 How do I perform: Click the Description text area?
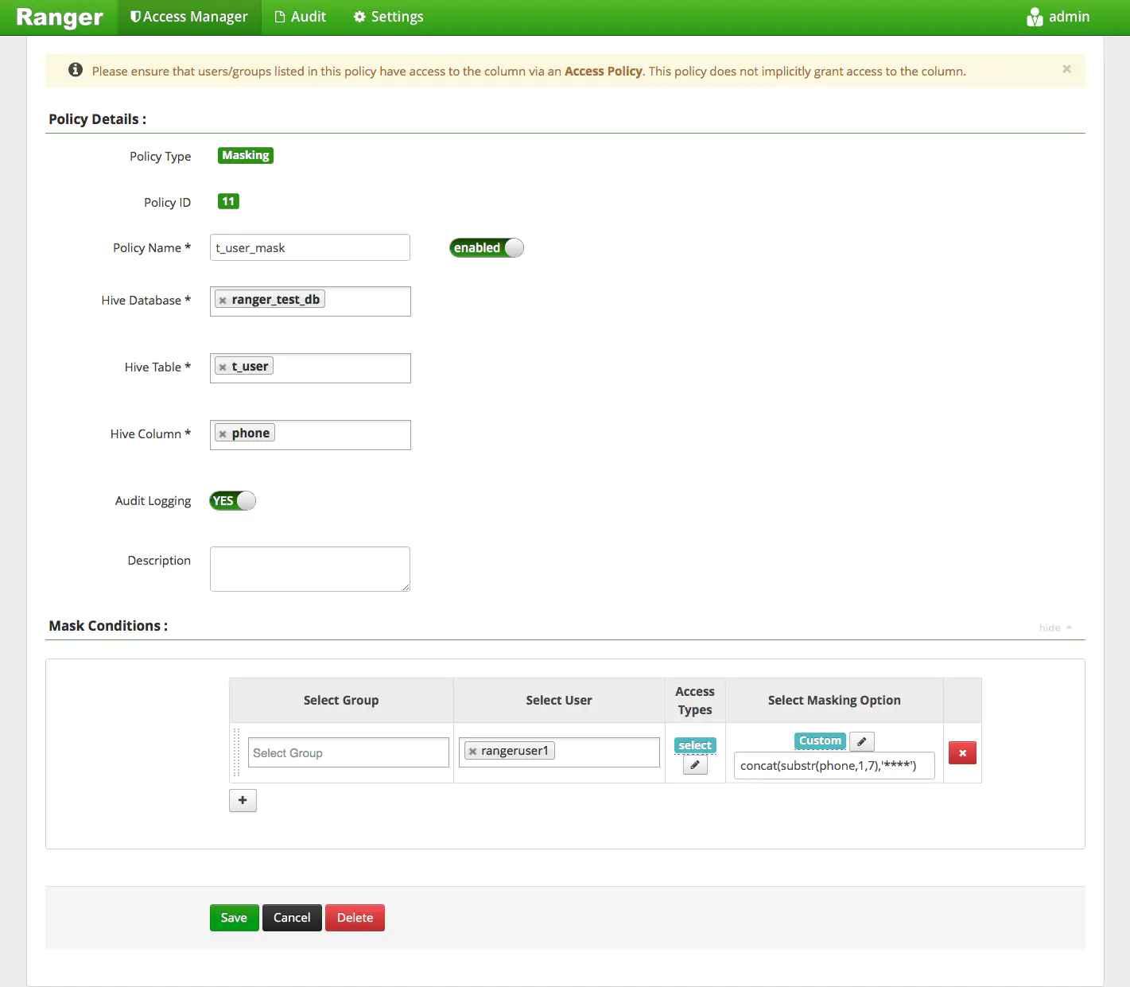[x=310, y=569]
